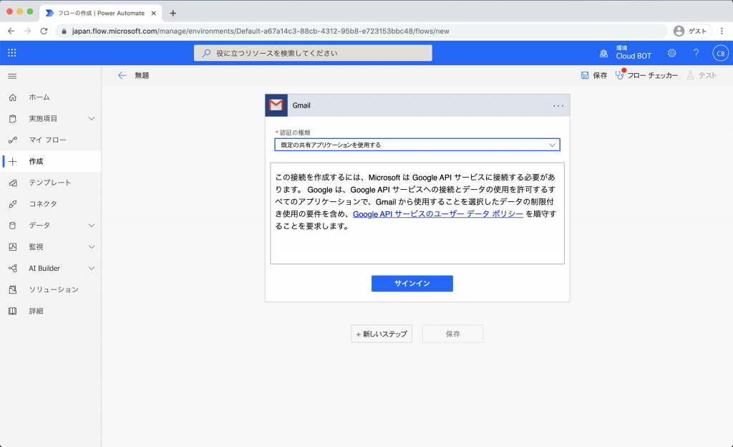
Task: Click the テスト flask icon
Action: pyautogui.click(x=691, y=75)
